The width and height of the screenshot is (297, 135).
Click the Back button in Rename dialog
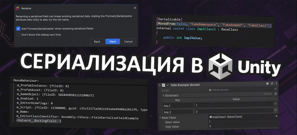pyautogui.click(x=97, y=41)
